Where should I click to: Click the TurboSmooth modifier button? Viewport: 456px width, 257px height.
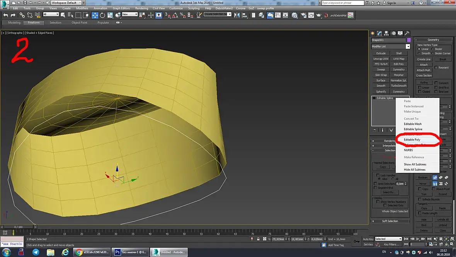coord(398,86)
